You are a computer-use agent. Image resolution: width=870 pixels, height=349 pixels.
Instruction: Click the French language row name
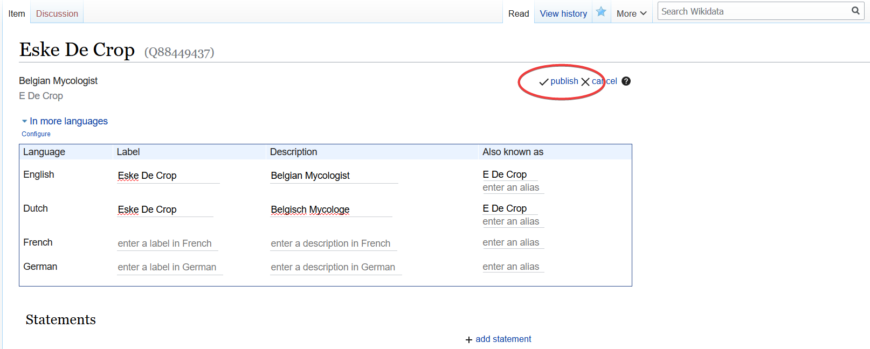(x=38, y=242)
